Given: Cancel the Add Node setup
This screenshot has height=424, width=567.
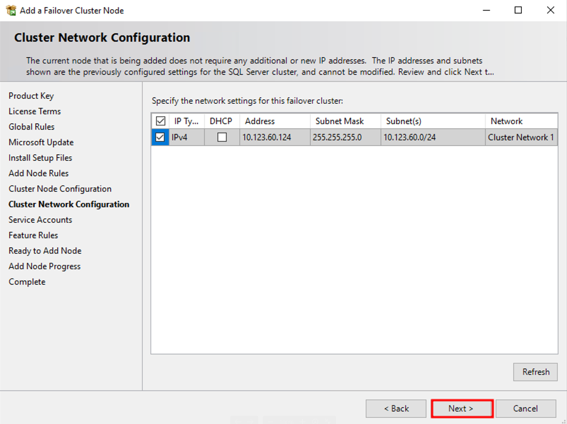Looking at the screenshot, I should tap(526, 408).
